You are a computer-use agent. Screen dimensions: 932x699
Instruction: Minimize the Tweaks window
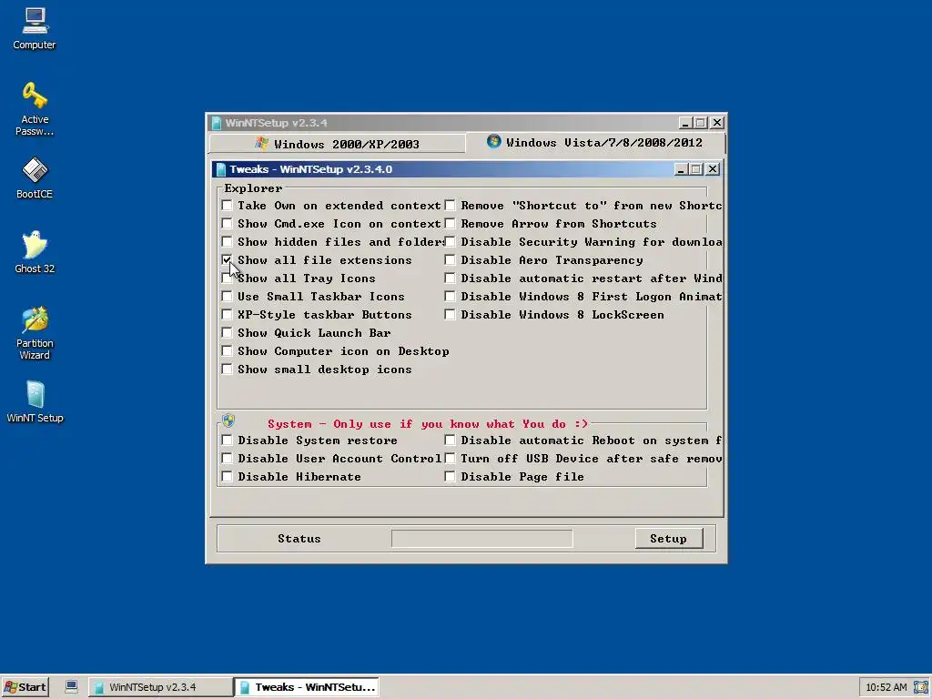pos(681,169)
